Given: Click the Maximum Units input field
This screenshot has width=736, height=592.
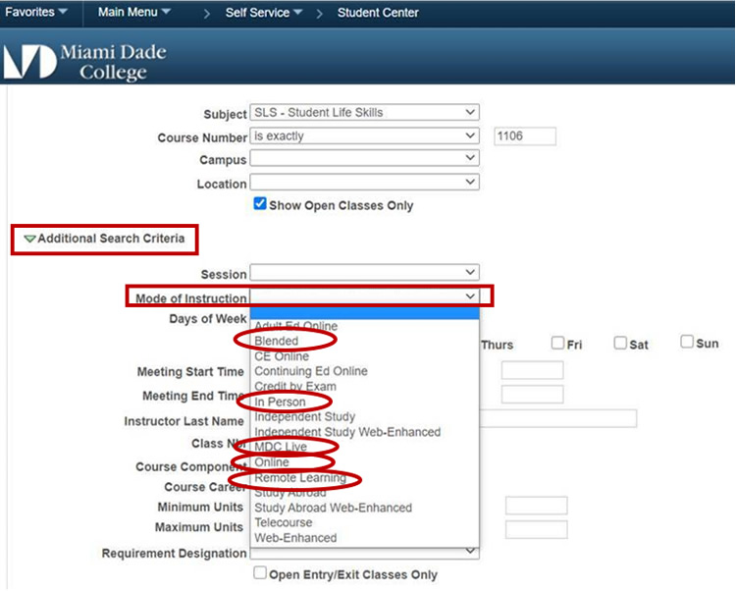Looking at the screenshot, I should (537, 530).
